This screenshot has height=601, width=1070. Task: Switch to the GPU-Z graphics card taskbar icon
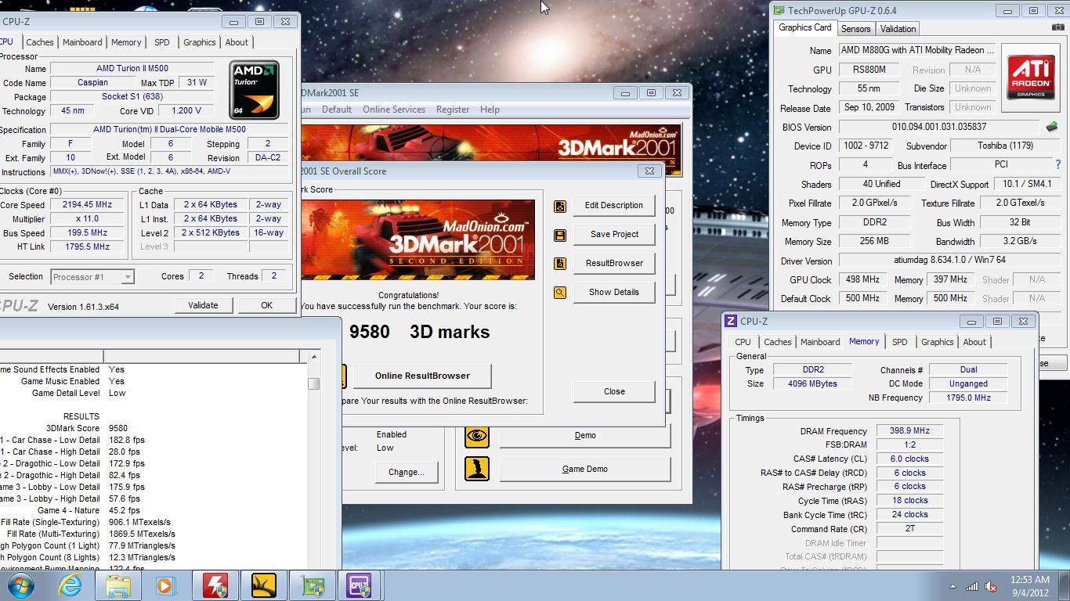coord(313,585)
